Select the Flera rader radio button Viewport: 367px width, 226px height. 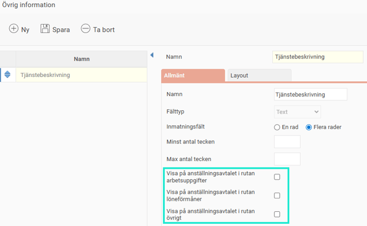click(309, 127)
